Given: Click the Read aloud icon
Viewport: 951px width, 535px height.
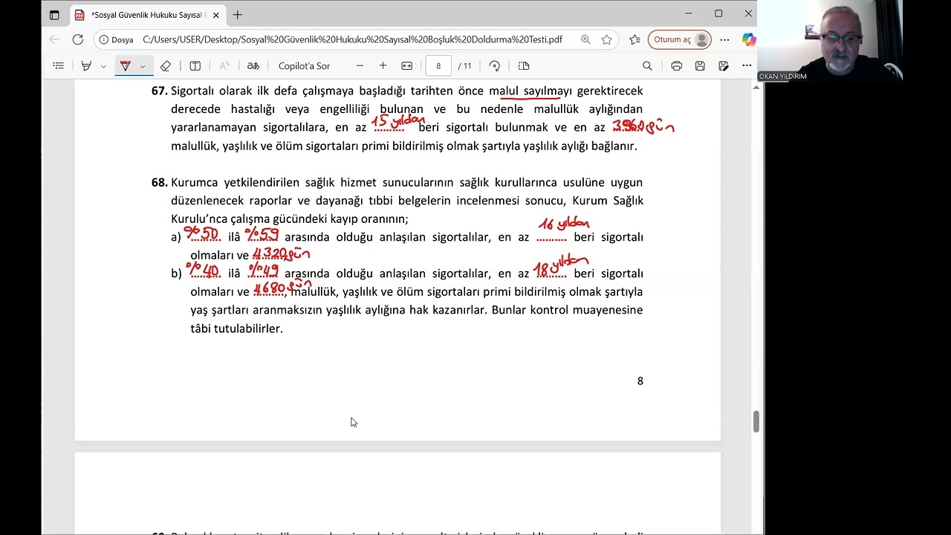Looking at the screenshot, I should pos(224,66).
